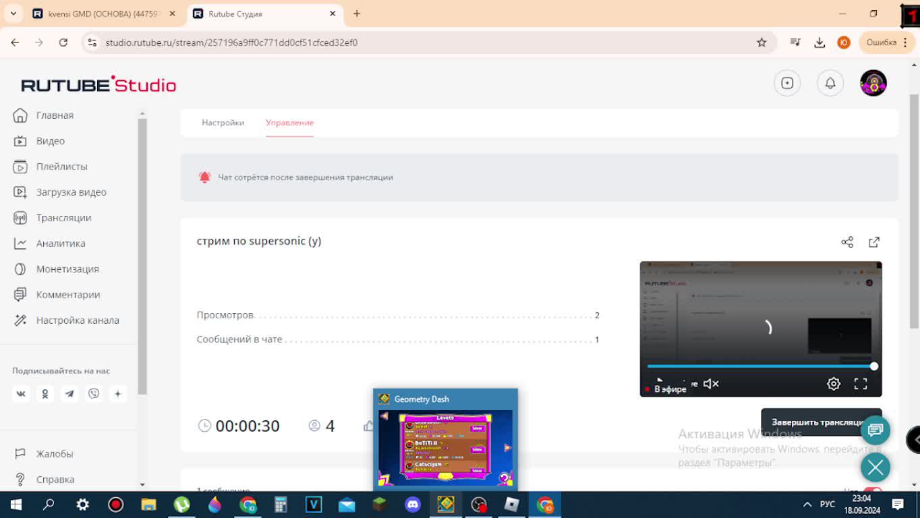
Task: Open the stream in a new window icon
Action: [x=874, y=242]
